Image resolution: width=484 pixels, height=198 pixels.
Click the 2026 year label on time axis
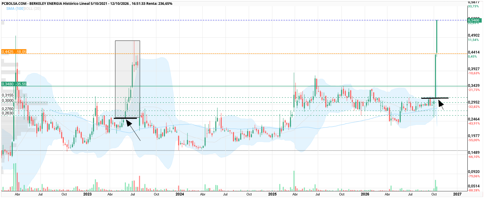[x=365, y=194]
